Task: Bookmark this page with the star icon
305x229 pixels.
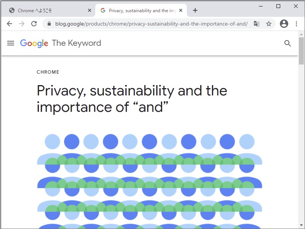Action: (x=269, y=24)
